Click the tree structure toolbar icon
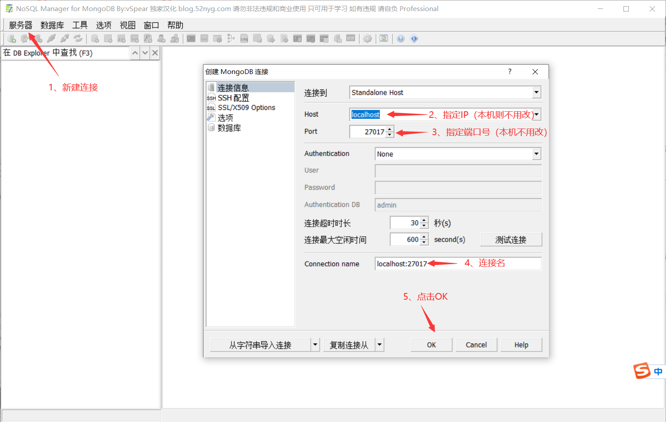 coord(231,39)
